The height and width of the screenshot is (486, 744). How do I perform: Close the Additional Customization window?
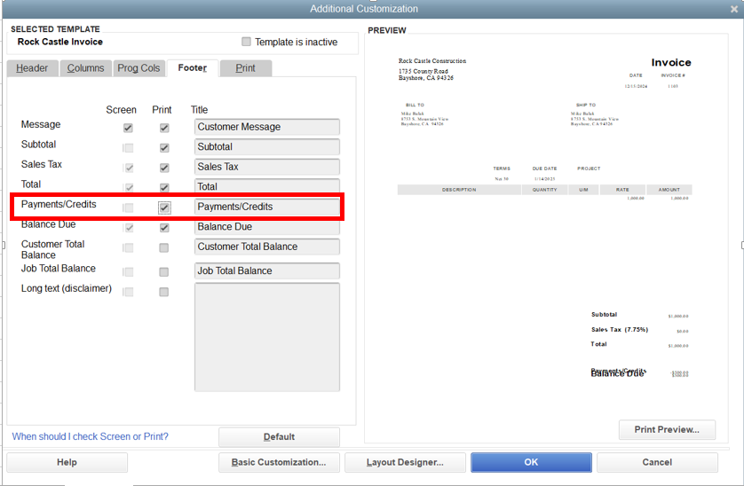(734, 9)
